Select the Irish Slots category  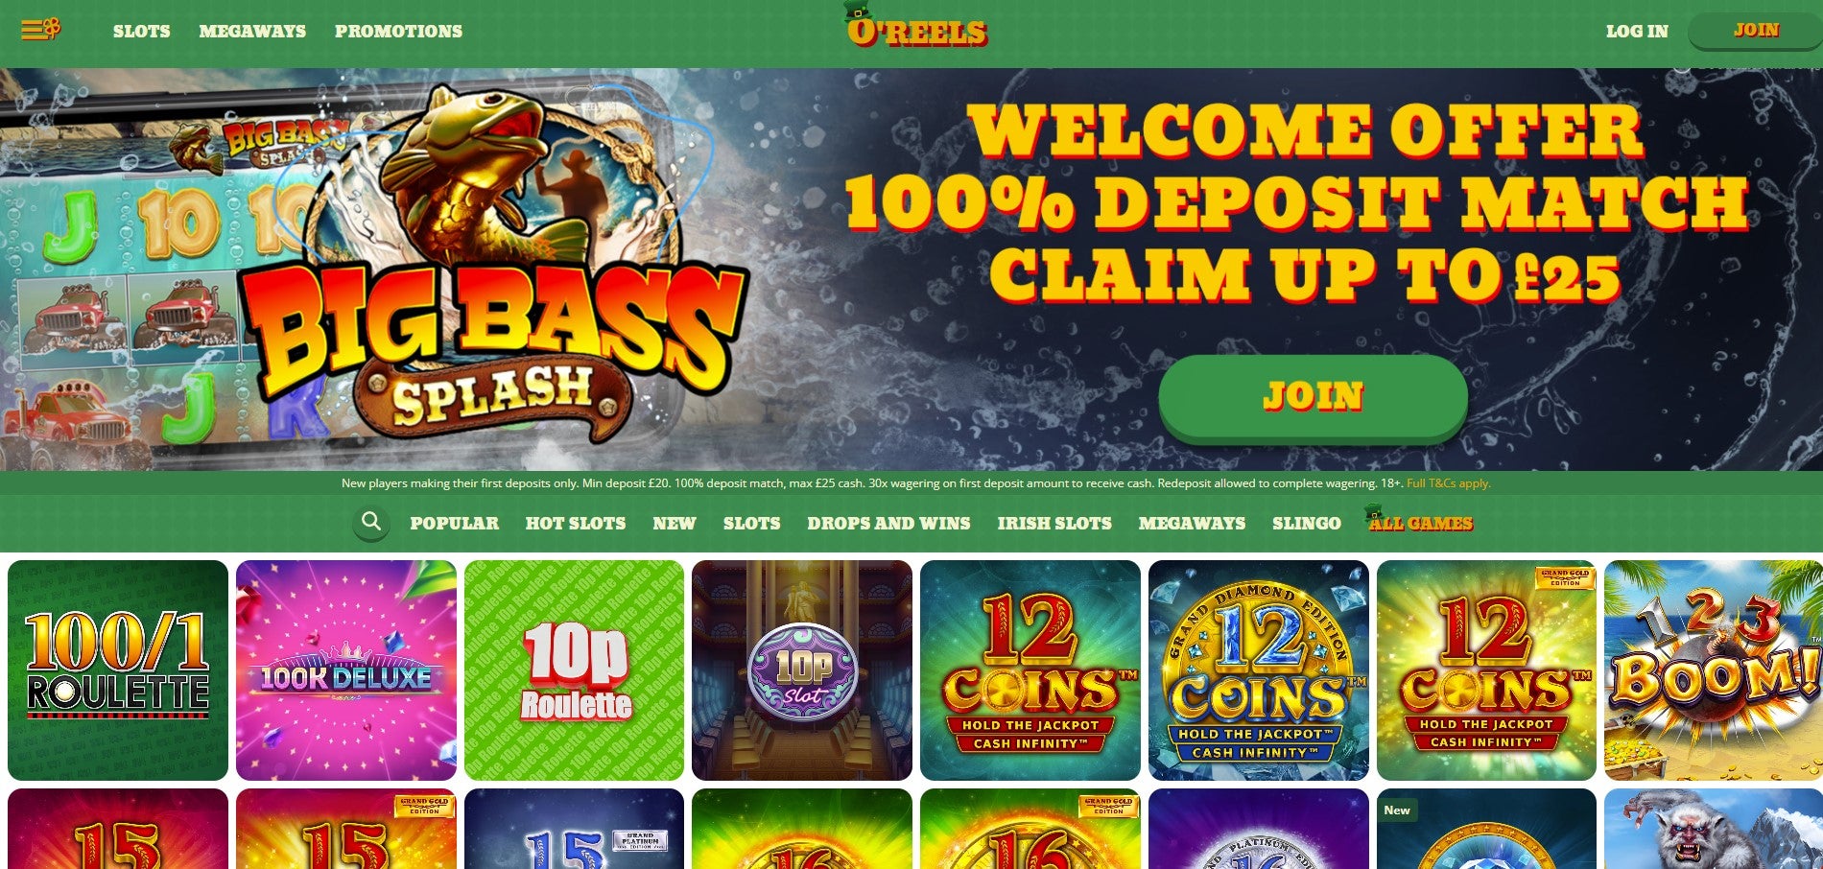tap(1054, 523)
